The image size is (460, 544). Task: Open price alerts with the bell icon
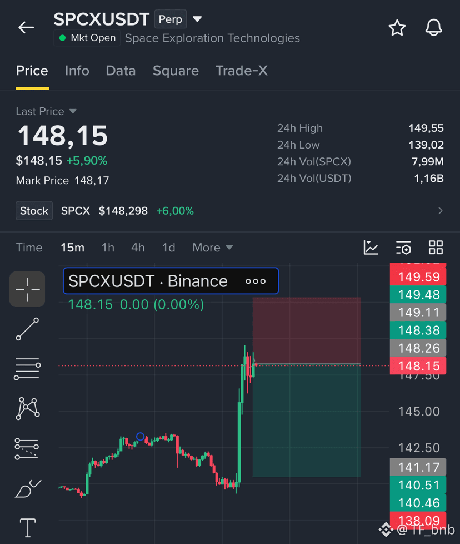(x=434, y=27)
